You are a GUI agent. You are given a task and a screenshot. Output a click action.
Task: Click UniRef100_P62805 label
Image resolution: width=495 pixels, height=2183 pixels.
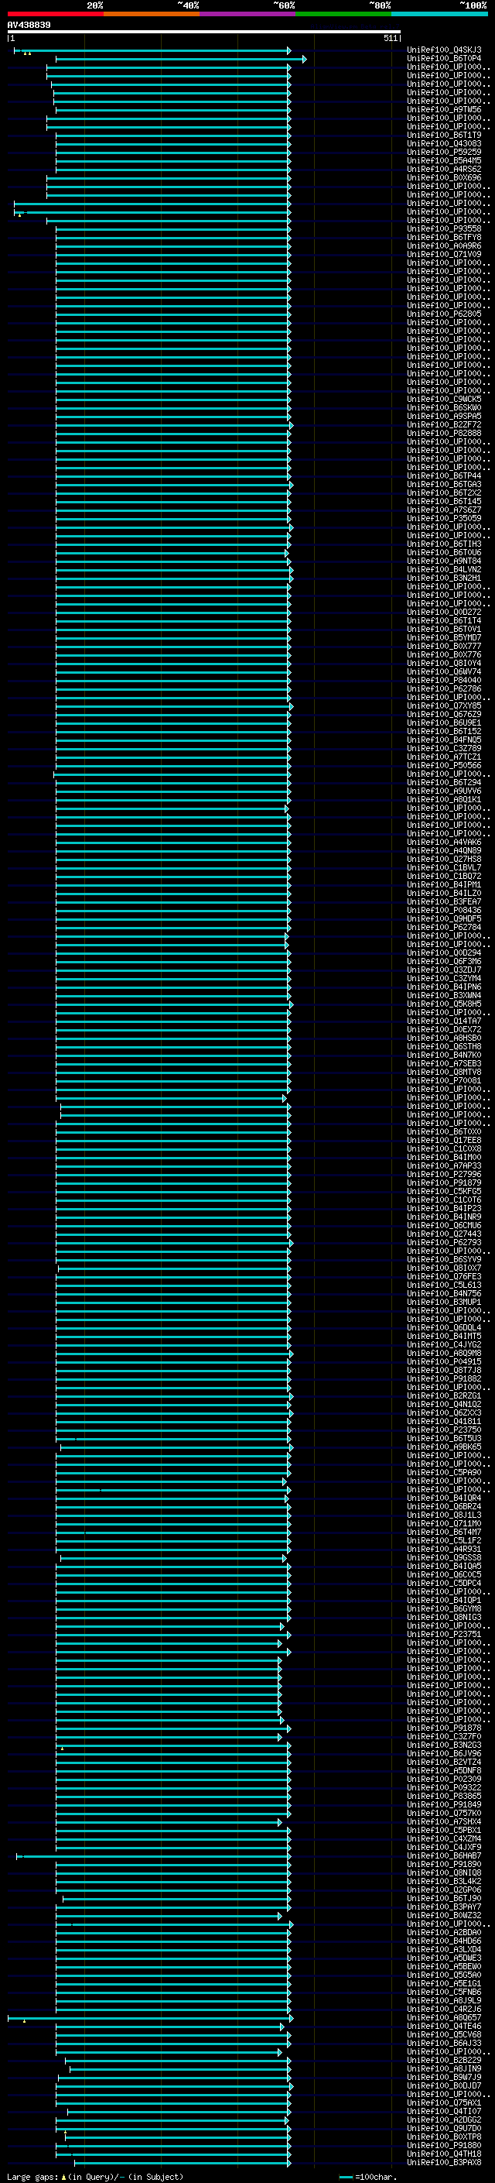click(444, 314)
